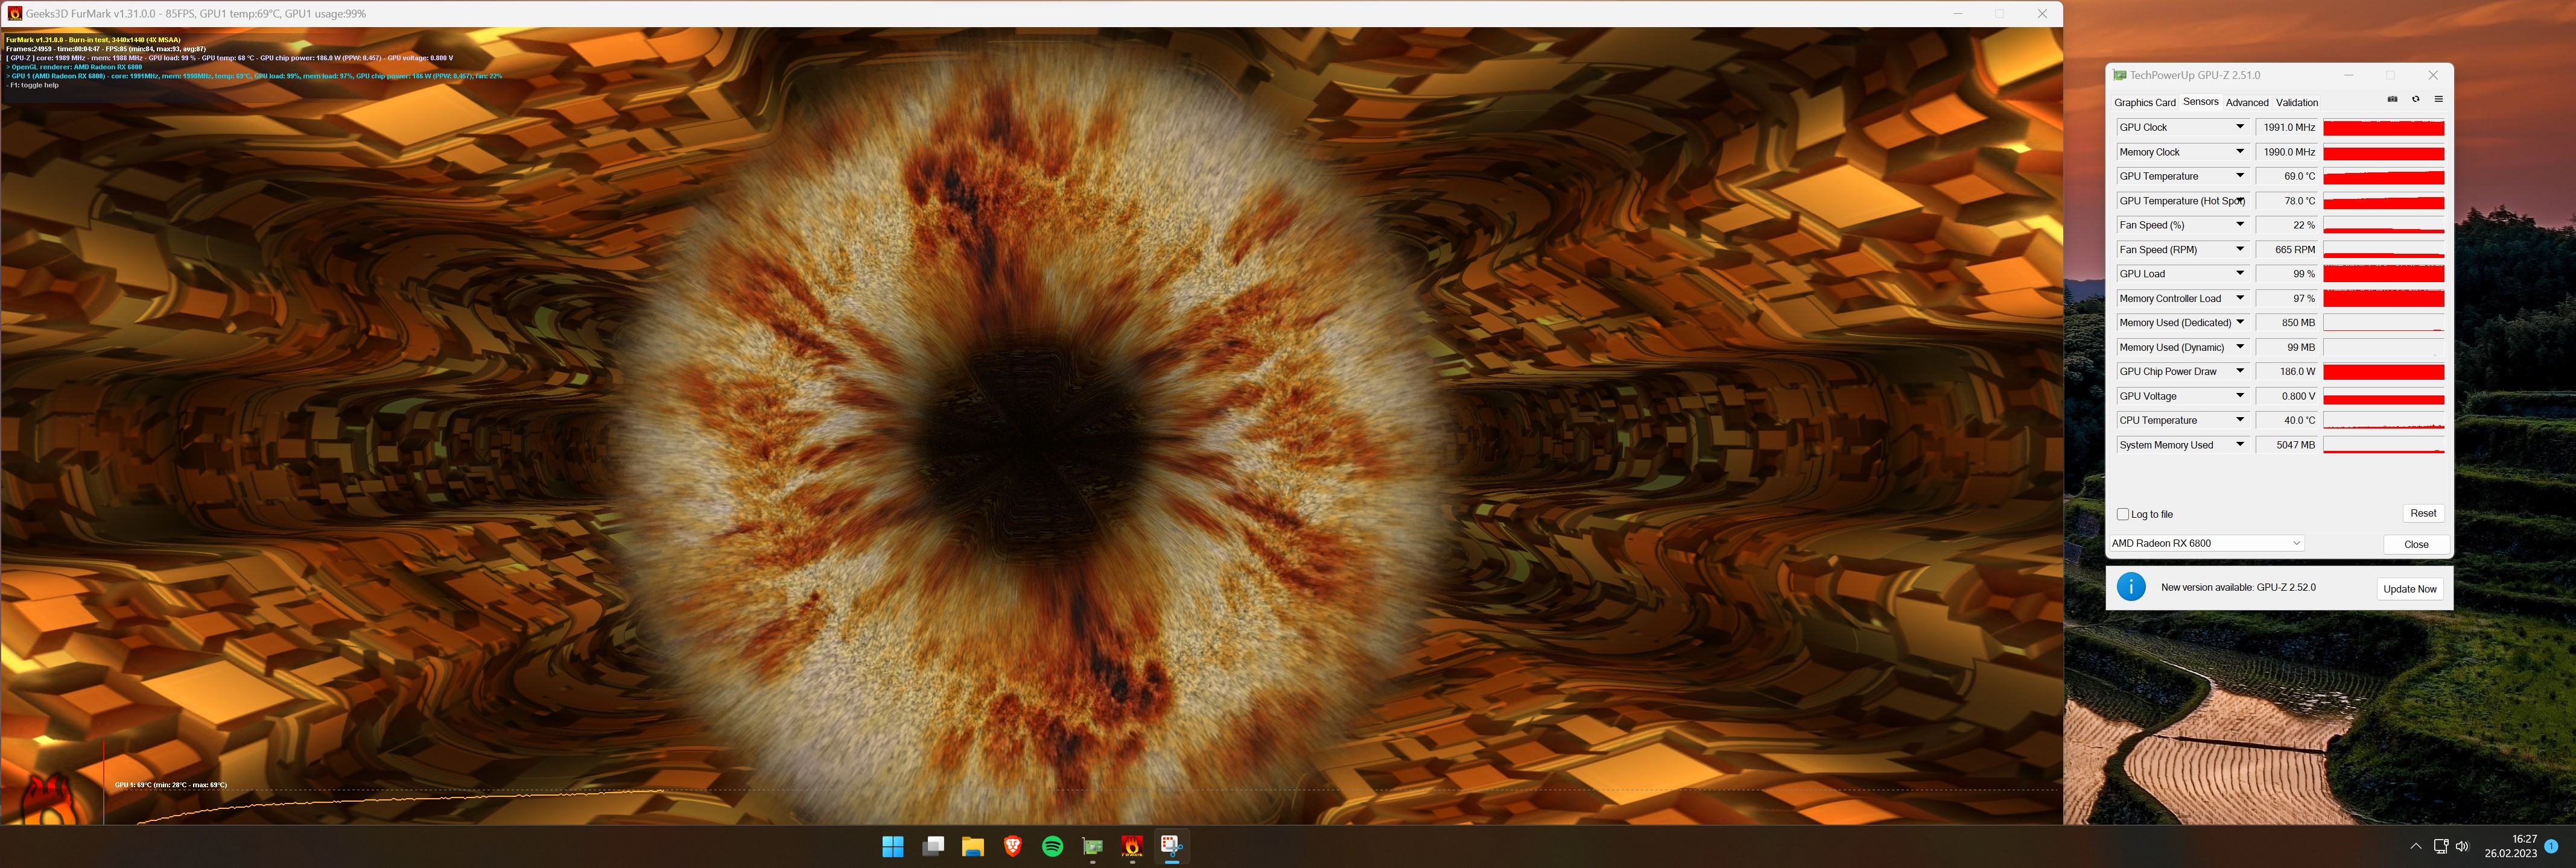Show hidden tray icons chevron

(2416, 846)
